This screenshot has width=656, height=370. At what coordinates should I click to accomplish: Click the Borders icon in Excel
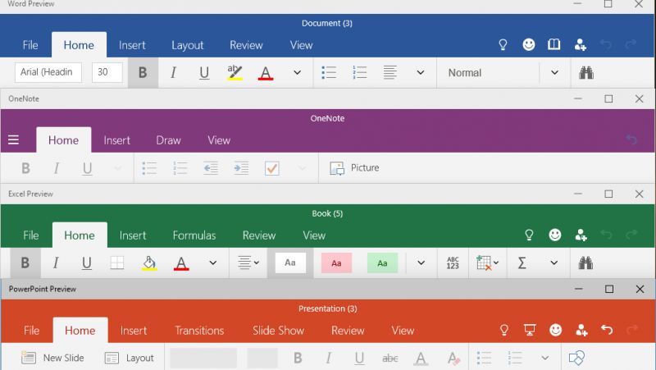(x=117, y=263)
